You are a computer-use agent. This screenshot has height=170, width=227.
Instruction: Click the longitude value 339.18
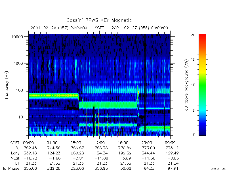tap(30, 153)
